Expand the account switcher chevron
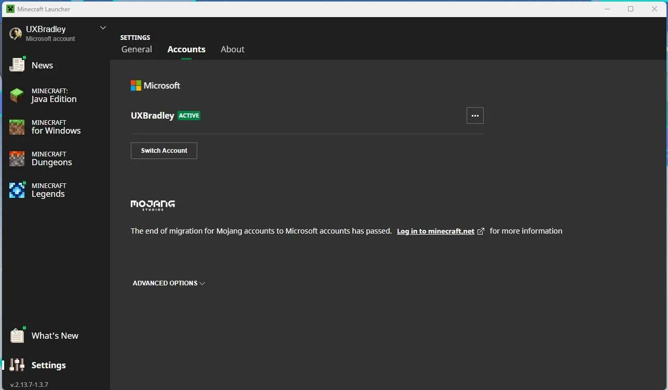 coord(103,28)
